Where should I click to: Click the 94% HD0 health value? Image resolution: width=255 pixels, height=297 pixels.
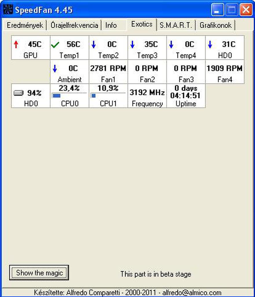pyautogui.click(x=34, y=93)
